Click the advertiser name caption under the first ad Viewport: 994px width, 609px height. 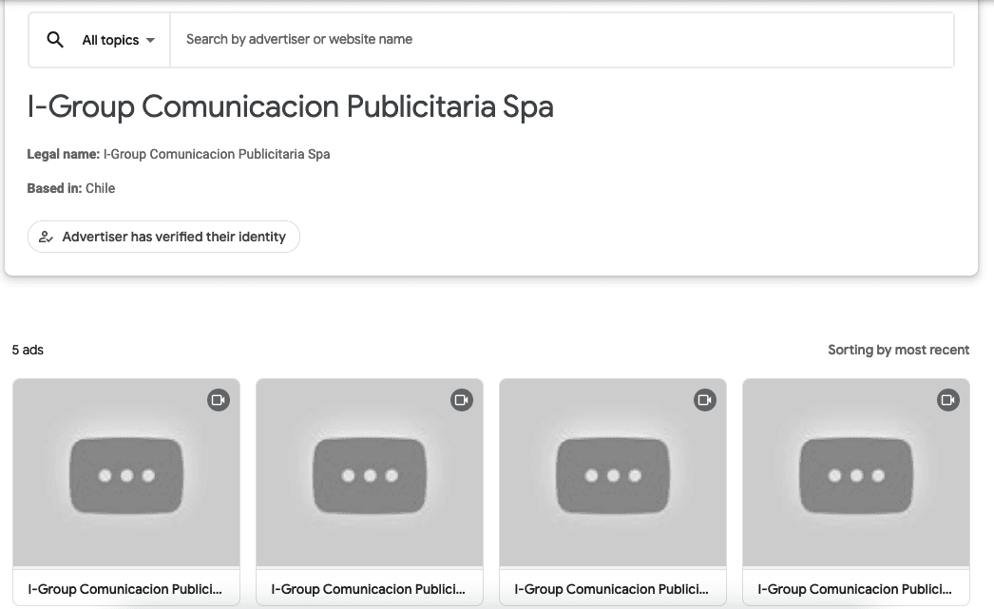[x=124, y=589]
